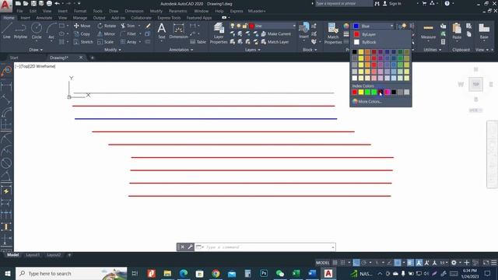The image size is (498, 280).
Task: Open the Measure utility
Action: (428, 32)
